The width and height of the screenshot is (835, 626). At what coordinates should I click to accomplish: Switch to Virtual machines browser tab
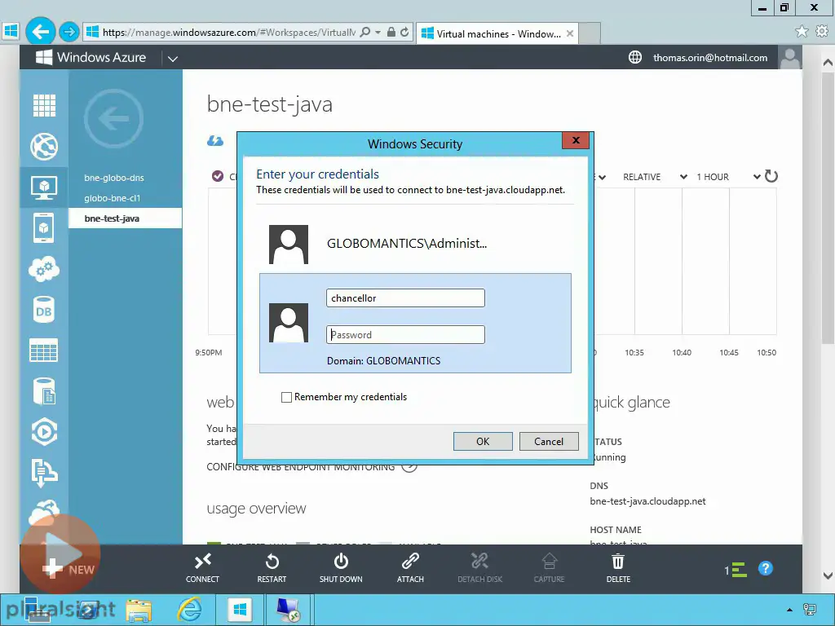coord(498,33)
